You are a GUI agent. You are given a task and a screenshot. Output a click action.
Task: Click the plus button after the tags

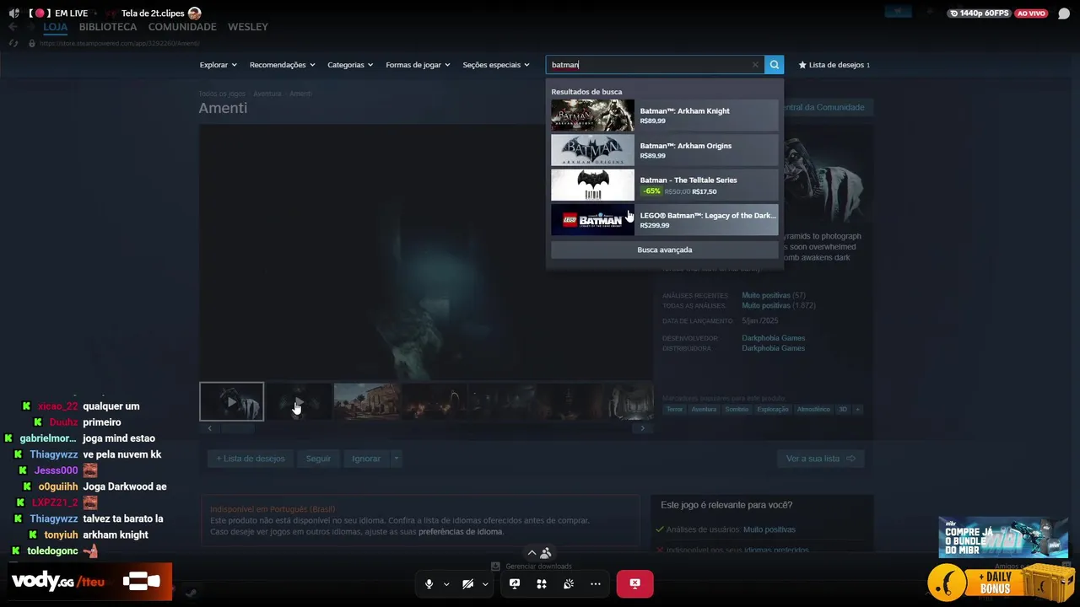click(x=857, y=409)
